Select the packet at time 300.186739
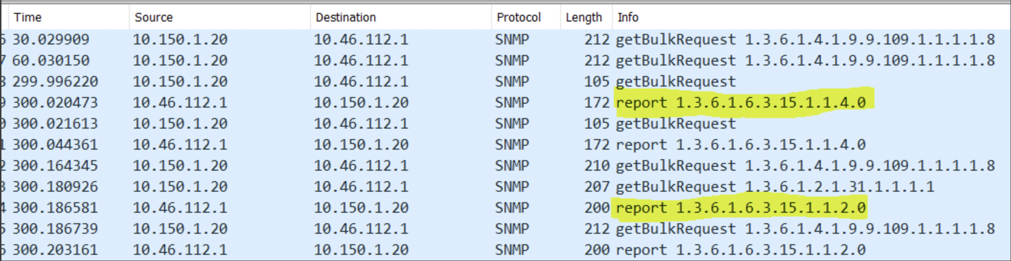Image resolution: width=1011 pixels, height=261 pixels. click(x=55, y=228)
